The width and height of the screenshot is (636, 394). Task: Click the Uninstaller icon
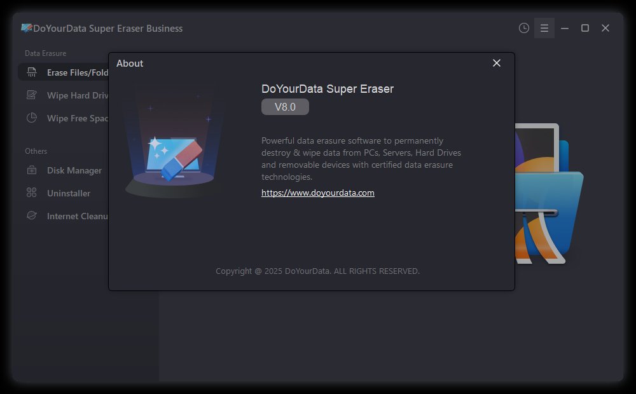[x=32, y=193]
